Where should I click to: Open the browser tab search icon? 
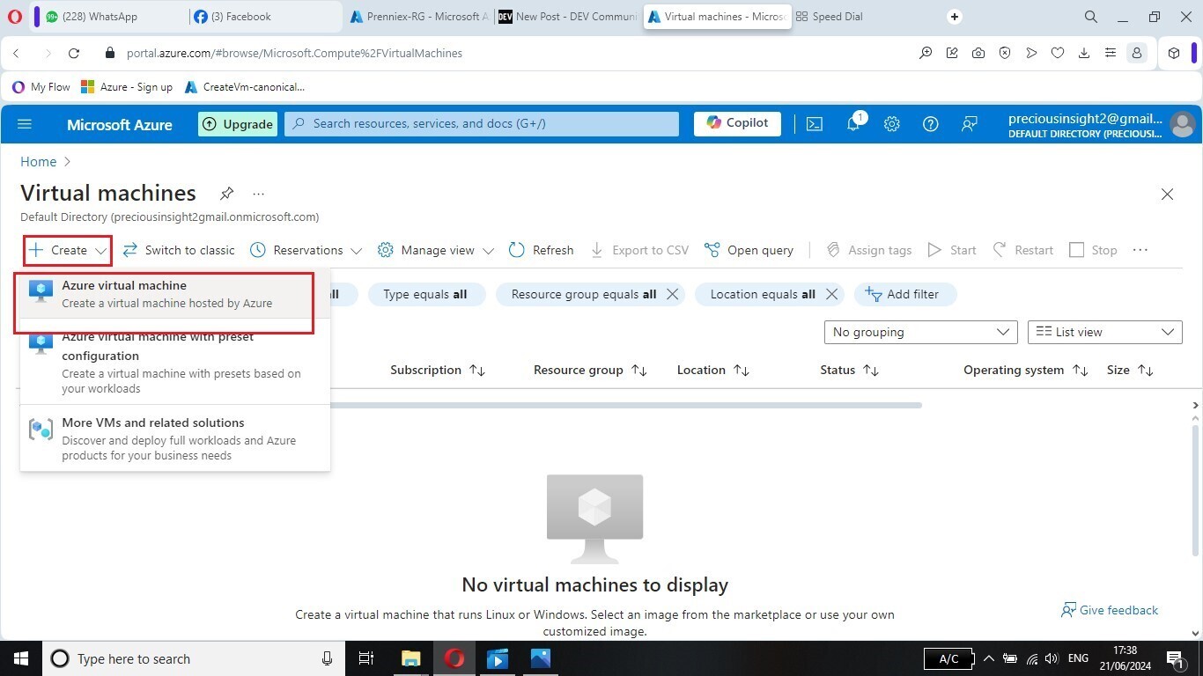pos(1090,17)
